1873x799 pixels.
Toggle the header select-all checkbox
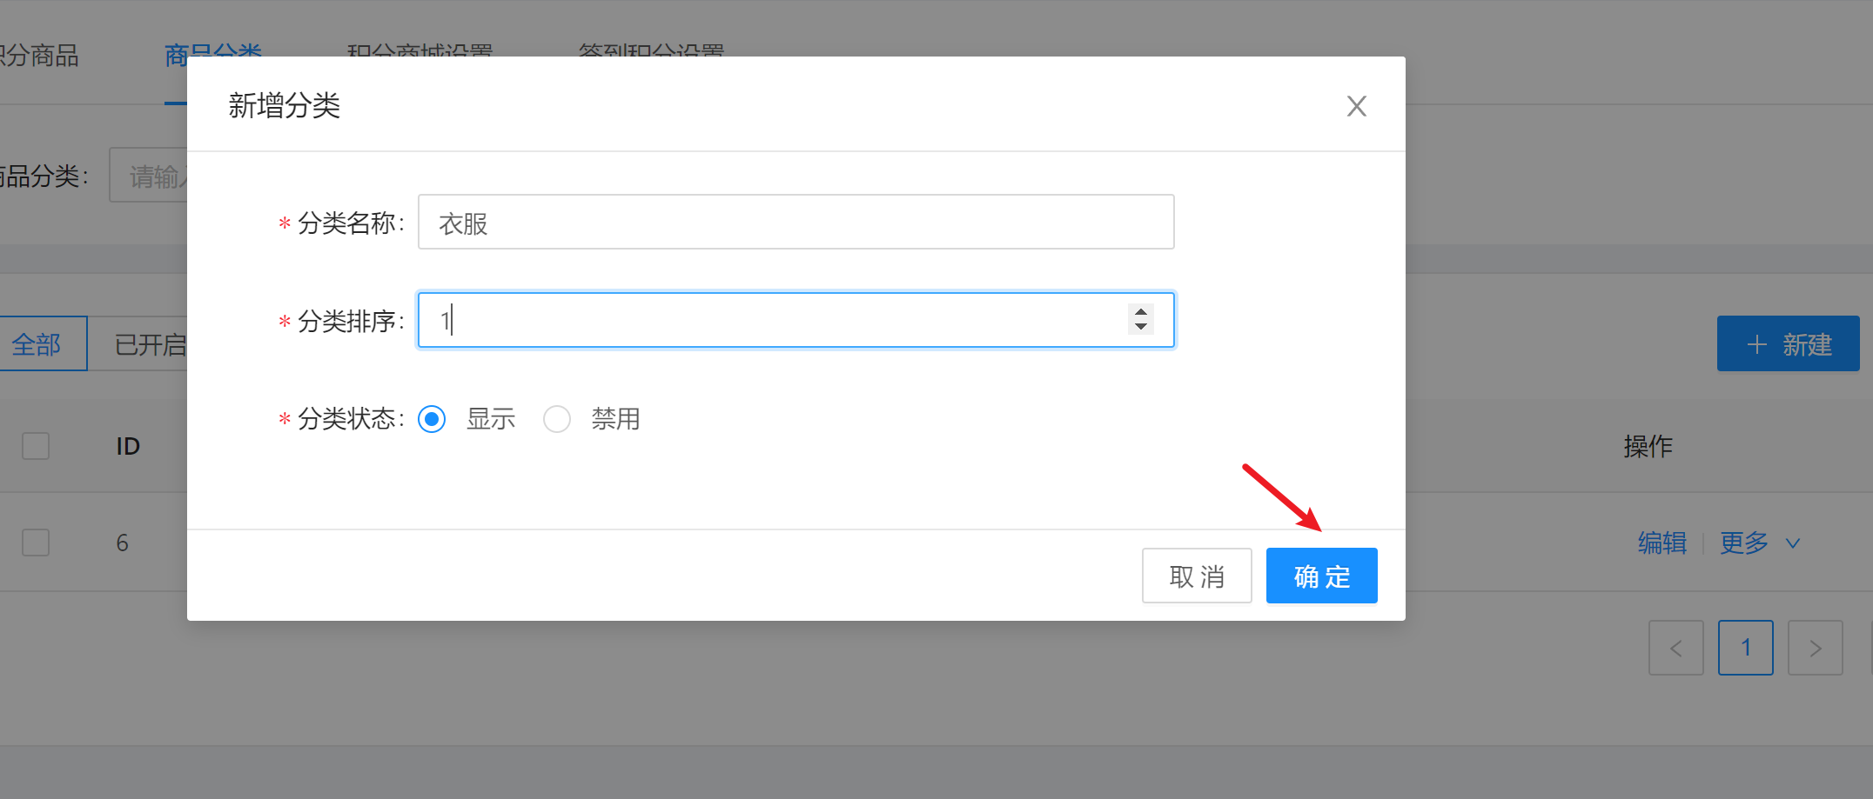[36, 446]
